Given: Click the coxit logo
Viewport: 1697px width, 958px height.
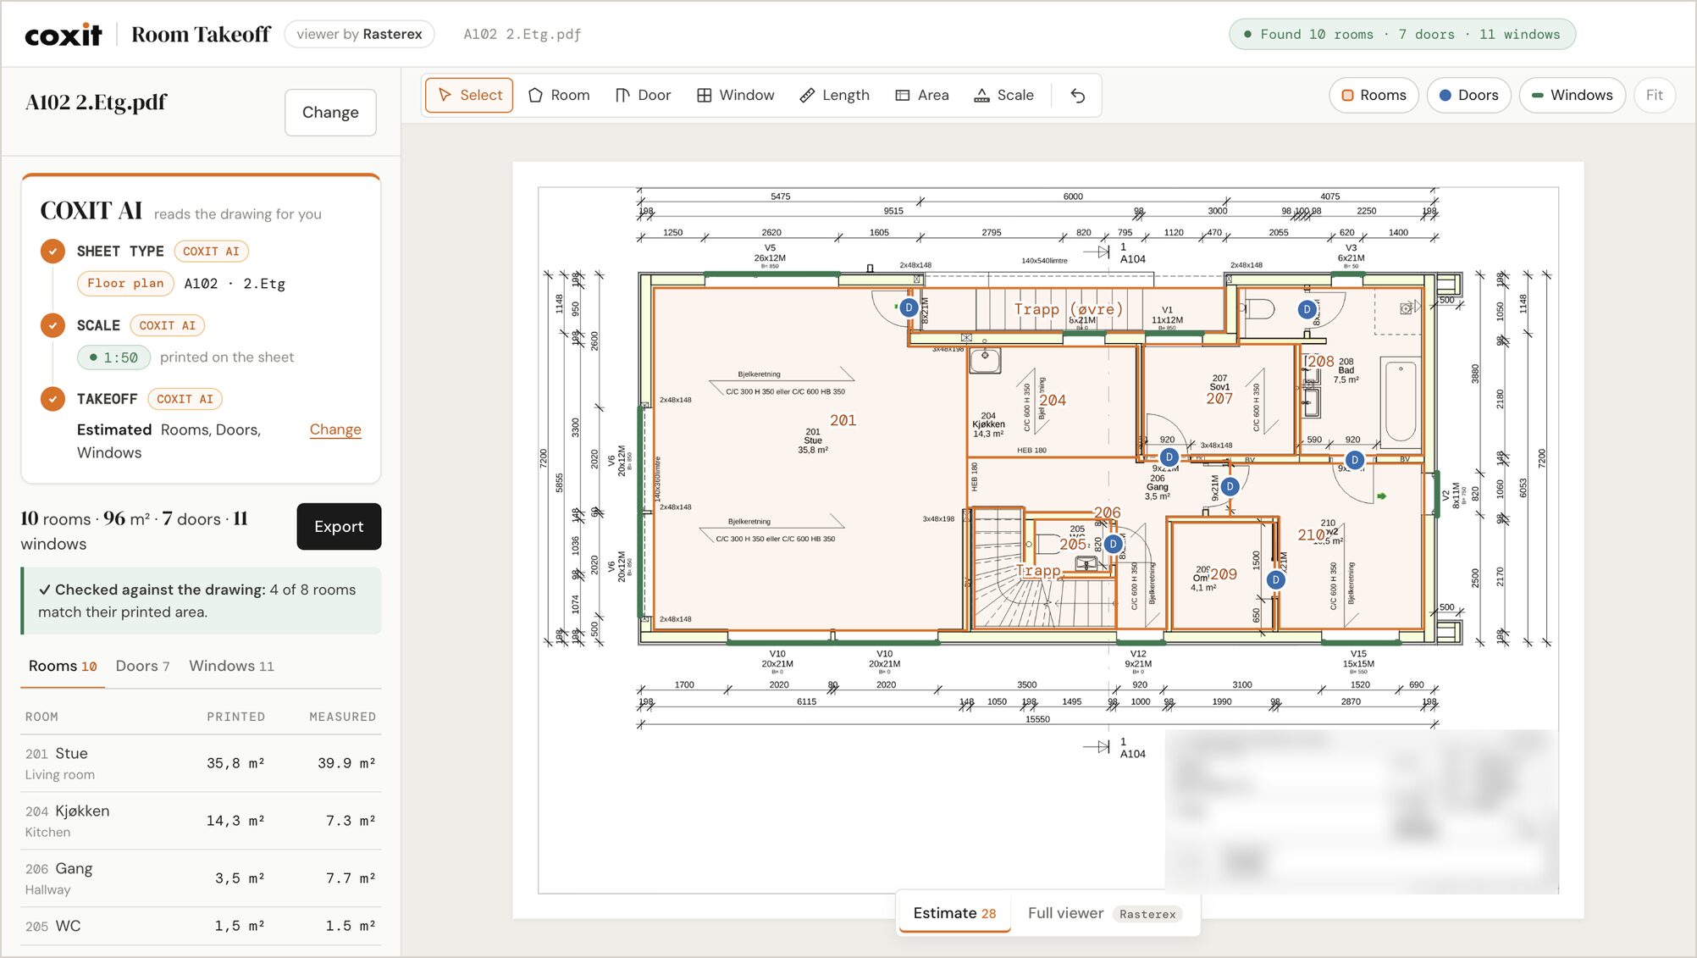Looking at the screenshot, I should 63,35.
